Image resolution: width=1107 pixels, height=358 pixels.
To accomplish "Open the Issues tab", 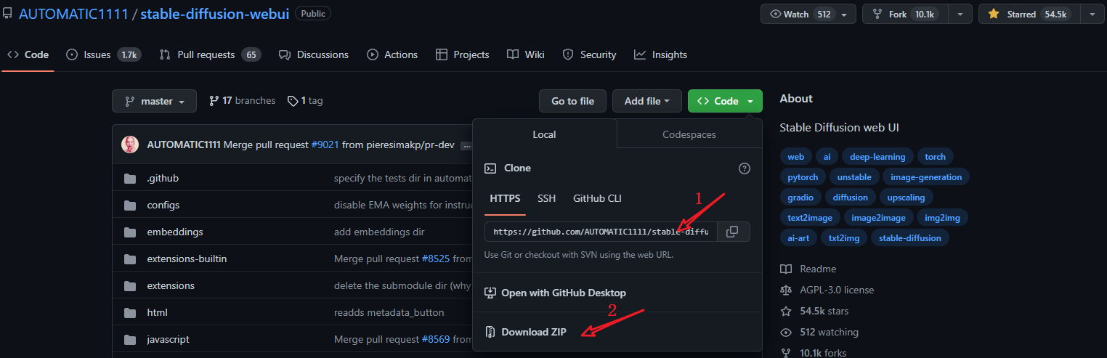I will click(103, 54).
